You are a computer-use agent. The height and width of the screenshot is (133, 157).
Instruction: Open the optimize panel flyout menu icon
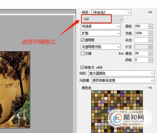point(150,12)
